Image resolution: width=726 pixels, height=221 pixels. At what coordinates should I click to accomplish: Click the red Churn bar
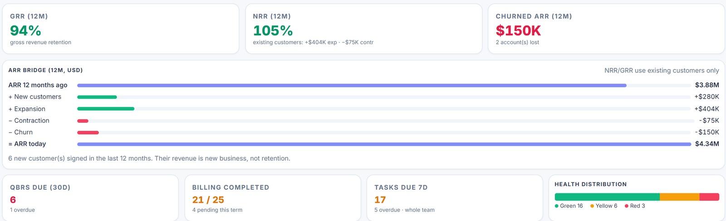88,133
